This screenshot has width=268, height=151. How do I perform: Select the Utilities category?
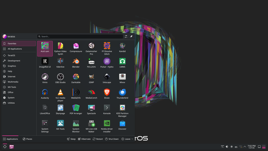pyautogui.click(x=19, y=103)
